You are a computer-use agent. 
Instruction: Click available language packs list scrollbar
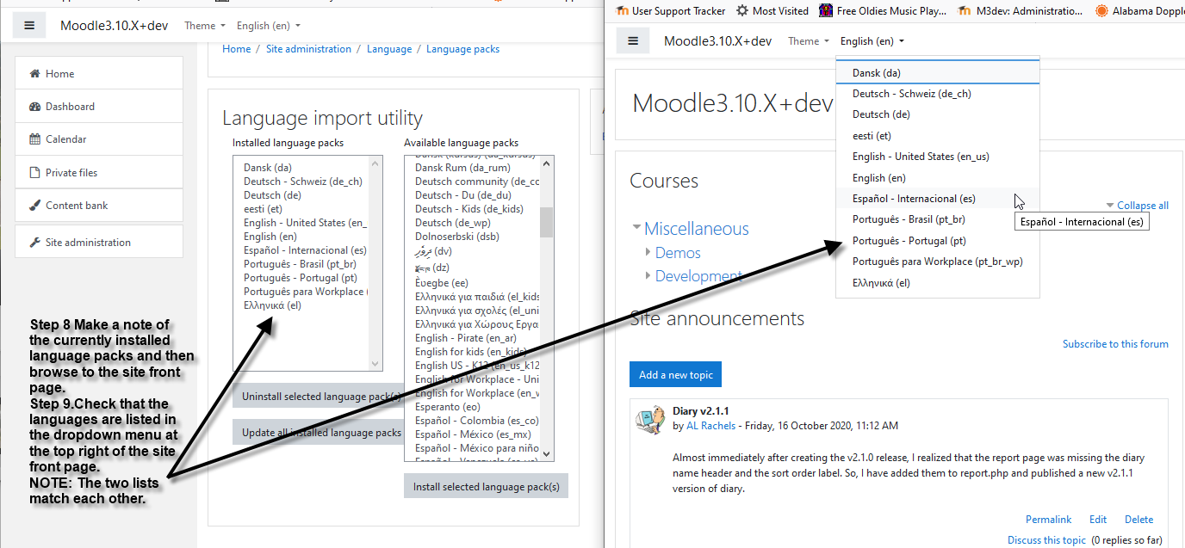pyautogui.click(x=547, y=308)
